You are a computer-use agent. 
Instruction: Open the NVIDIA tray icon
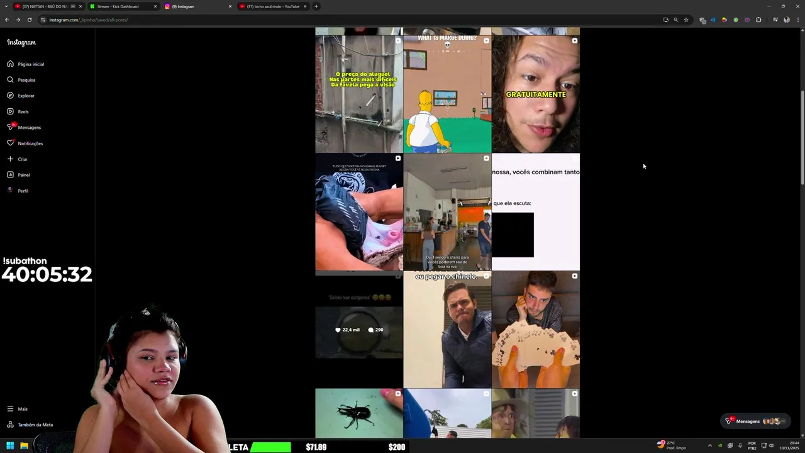point(720,445)
